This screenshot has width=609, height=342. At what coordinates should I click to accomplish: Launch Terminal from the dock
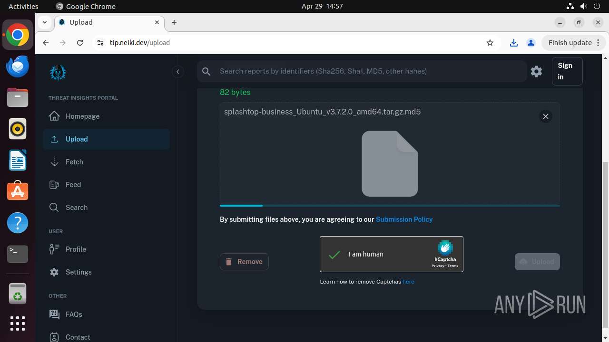[x=18, y=254]
